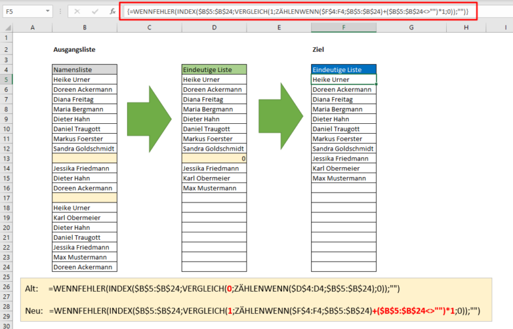The height and width of the screenshot is (329, 513).
Task: Click inside the Name Box showing F5
Action: (23, 12)
